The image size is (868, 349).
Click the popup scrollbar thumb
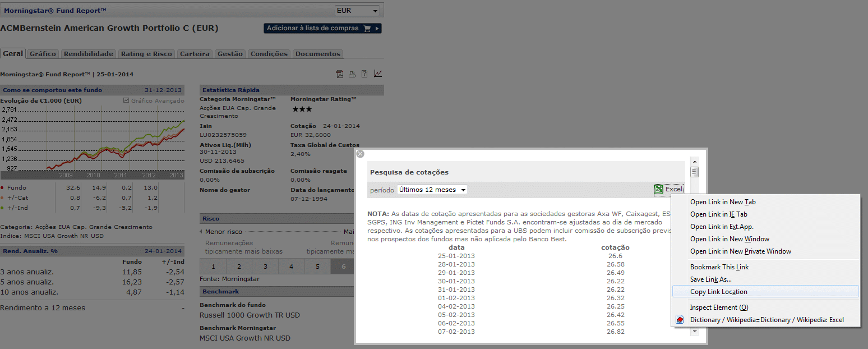click(x=695, y=172)
